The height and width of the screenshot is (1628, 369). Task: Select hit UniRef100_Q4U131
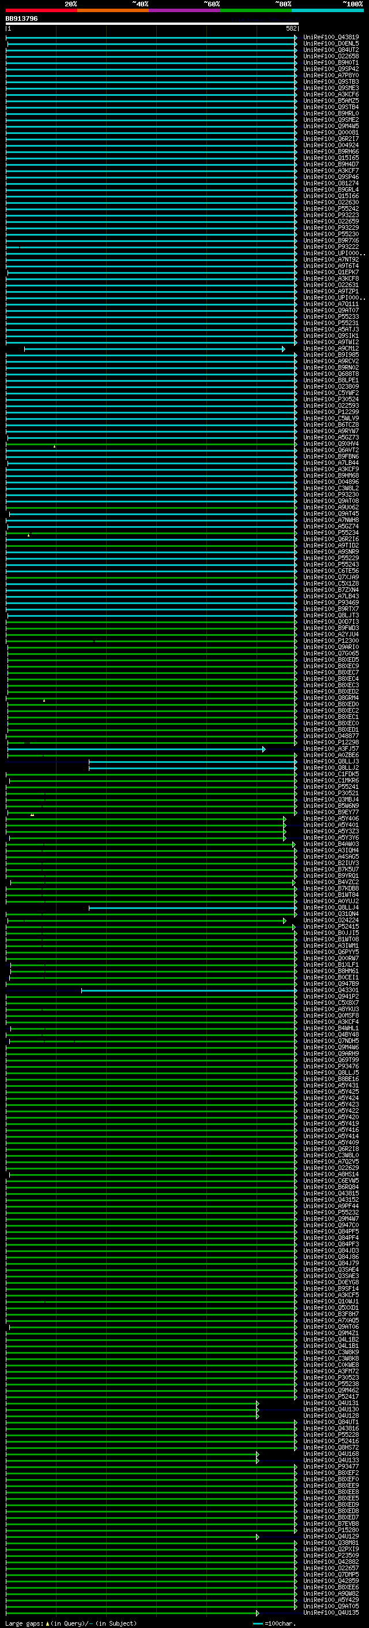coord(331,1404)
